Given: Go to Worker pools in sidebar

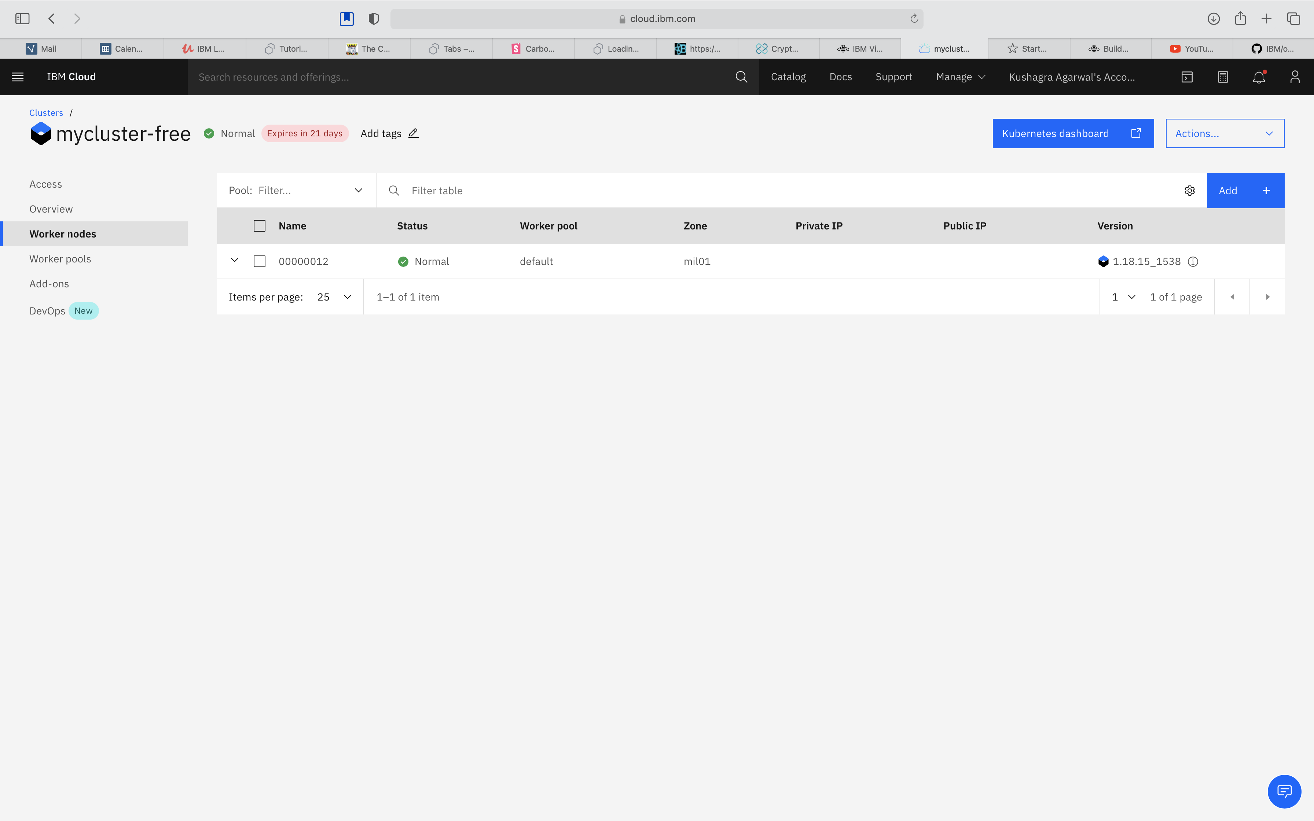Looking at the screenshot, I should pyautogui.click(x=60, y=259).
